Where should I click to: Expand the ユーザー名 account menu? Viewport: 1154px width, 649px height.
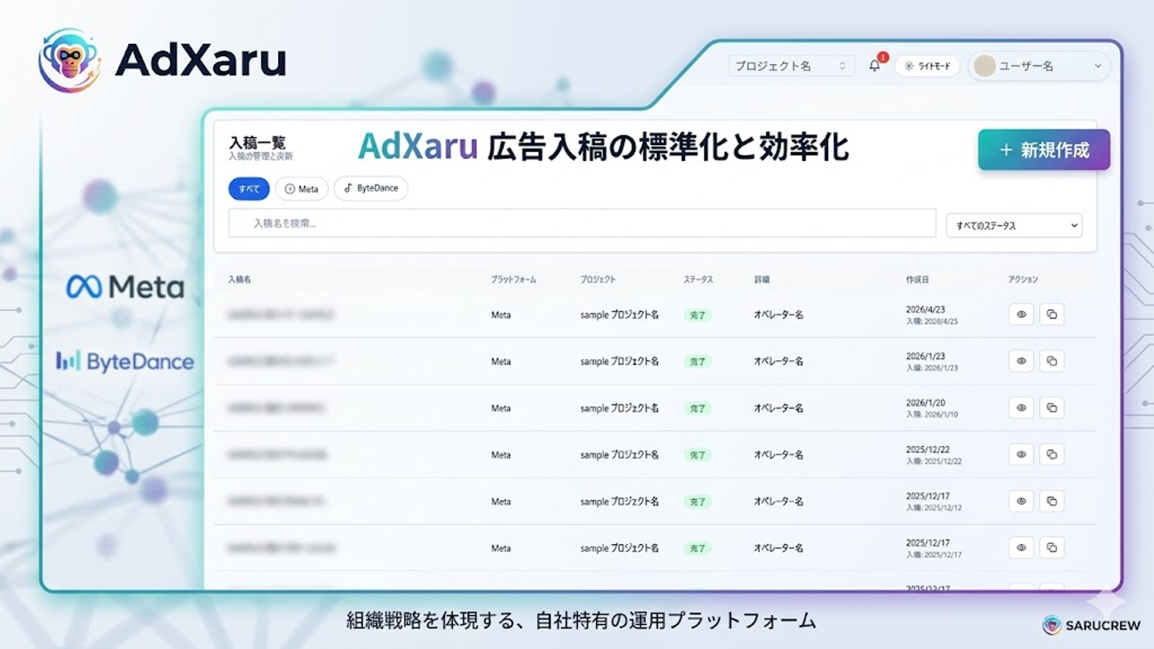1039,66
